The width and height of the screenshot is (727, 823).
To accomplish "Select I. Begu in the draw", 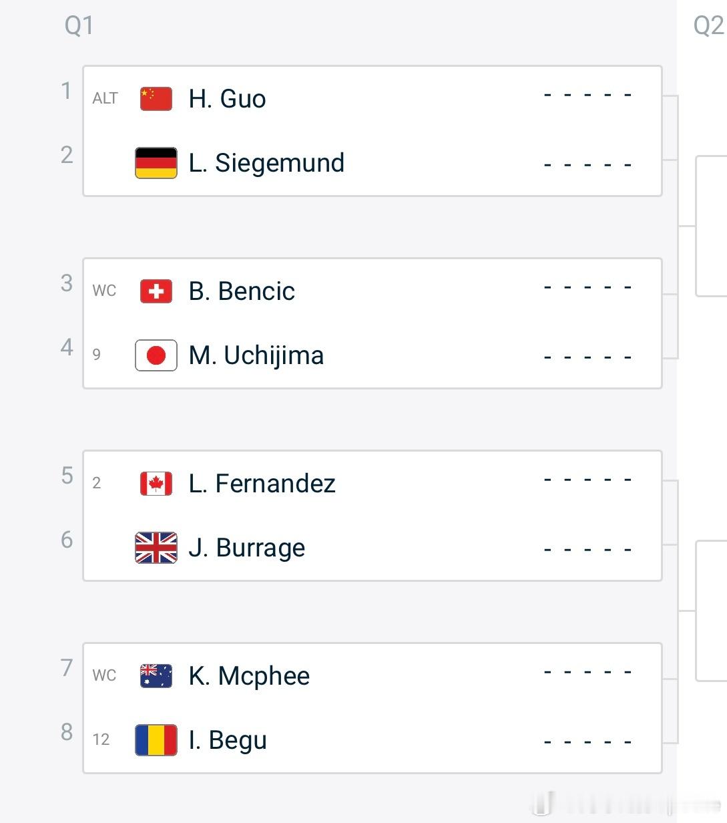I will 228,740.
